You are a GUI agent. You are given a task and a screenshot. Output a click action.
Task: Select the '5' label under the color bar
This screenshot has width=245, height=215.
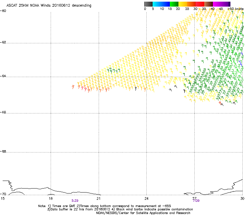153,9
